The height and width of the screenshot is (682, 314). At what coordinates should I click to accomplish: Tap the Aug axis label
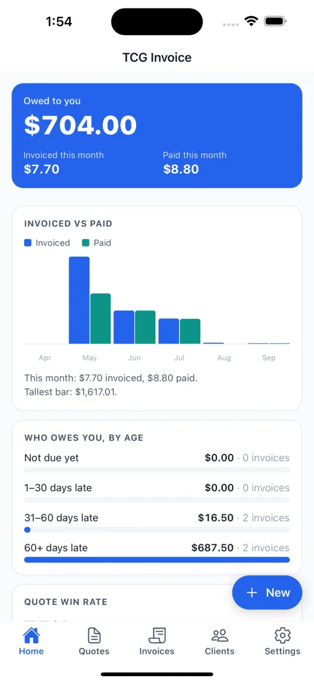[224, 358]
